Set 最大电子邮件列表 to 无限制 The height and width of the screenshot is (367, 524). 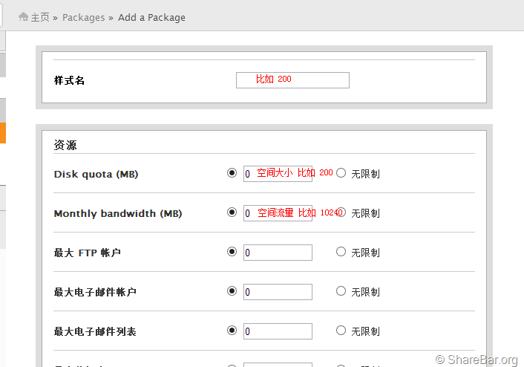[341, 331]
